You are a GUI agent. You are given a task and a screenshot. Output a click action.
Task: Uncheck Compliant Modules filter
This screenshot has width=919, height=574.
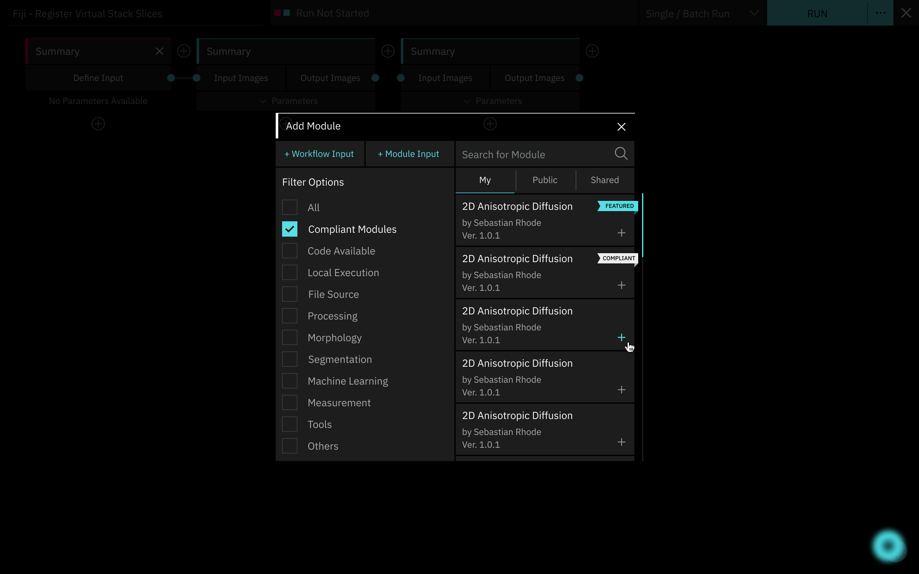coord(290,229)
